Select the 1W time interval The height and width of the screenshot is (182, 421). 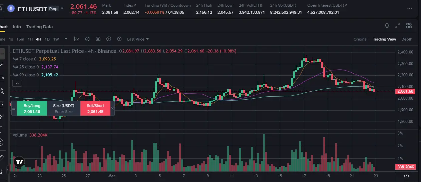pyautogui.click(x=56, y=39)
